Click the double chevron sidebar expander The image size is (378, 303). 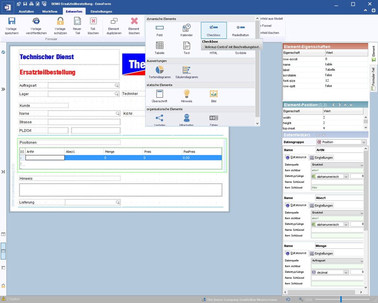(x=3, y=89)
